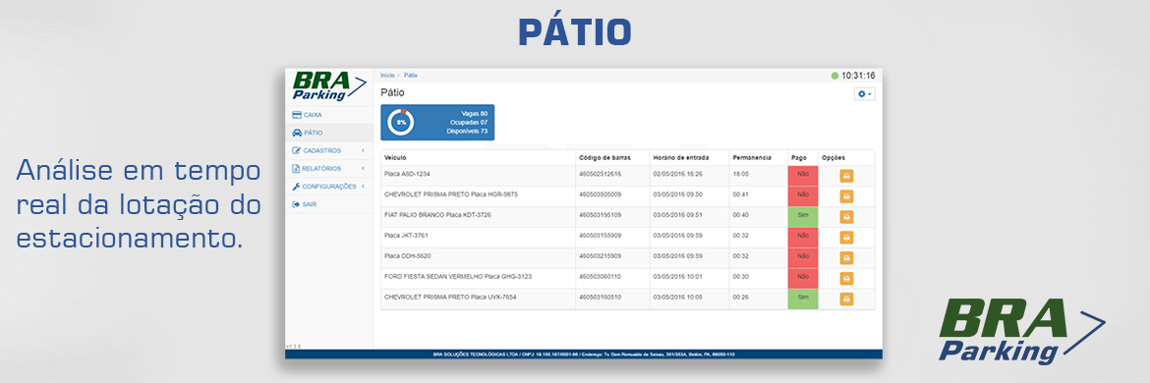
Task: Click the 8% occupancy donut chart
Action: point(401,123)
